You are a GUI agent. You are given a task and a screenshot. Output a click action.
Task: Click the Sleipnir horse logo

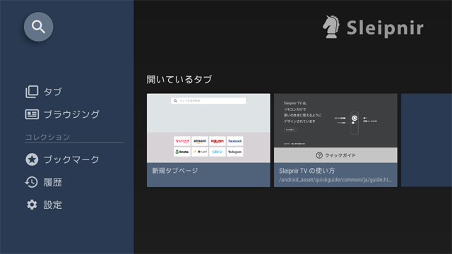point(331,27)
